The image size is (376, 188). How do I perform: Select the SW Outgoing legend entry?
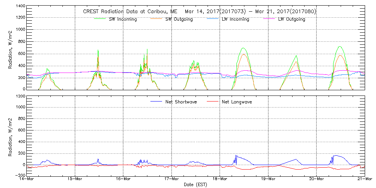click(x=179, y=20)
